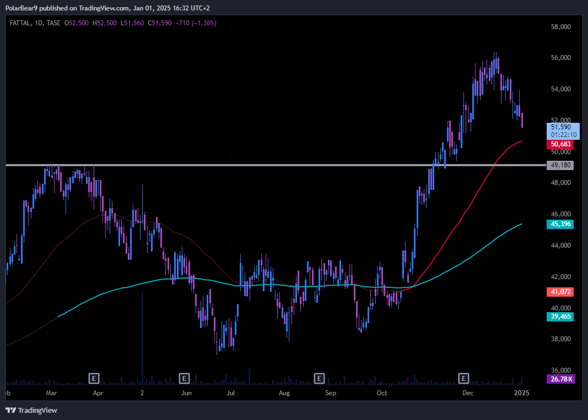Open the earnings marker just before Sep

tap(319, 378)
